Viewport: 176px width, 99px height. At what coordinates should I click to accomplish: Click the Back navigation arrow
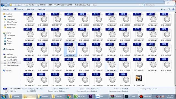point(2,5)
